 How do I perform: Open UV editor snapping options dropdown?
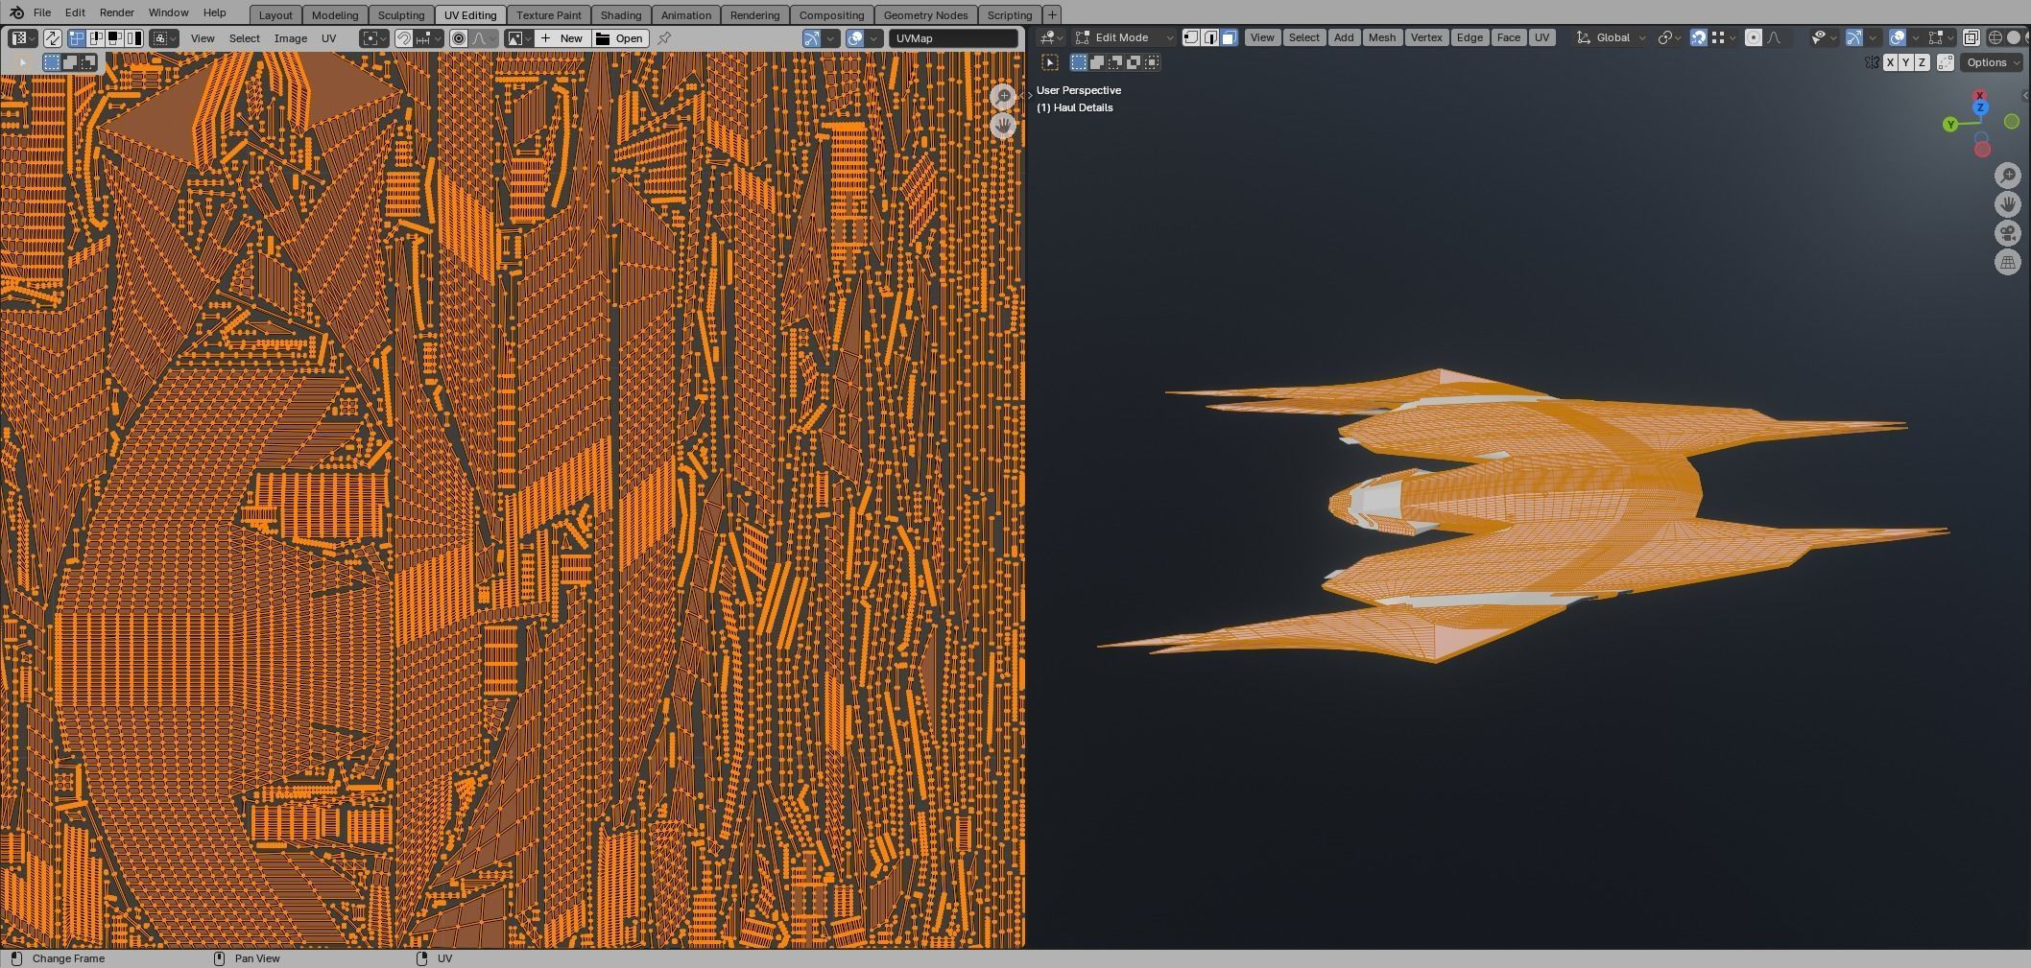point(429,38)
